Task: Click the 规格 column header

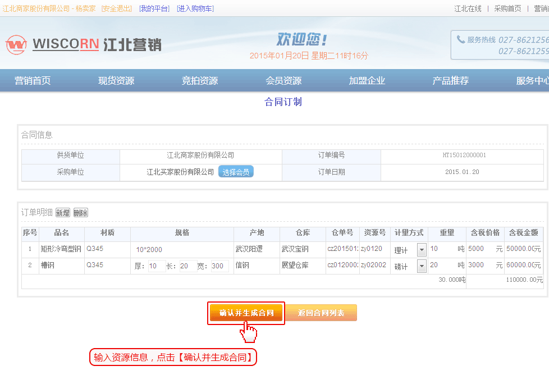Action: [x=182, y=233]
